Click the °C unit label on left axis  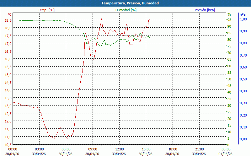(10, 14)
